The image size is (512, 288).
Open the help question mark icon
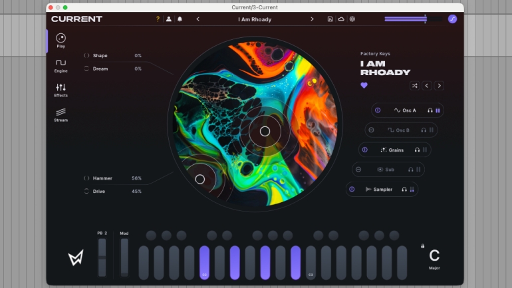(158, 19)
